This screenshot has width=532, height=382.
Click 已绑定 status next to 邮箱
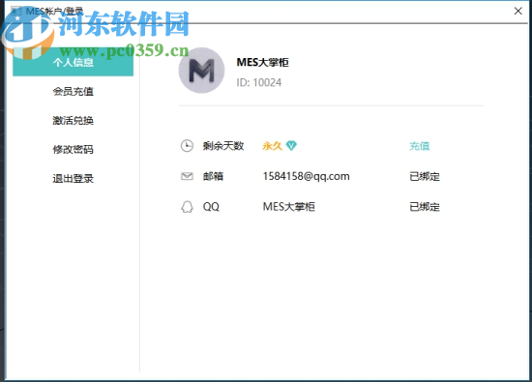[425, 176]
